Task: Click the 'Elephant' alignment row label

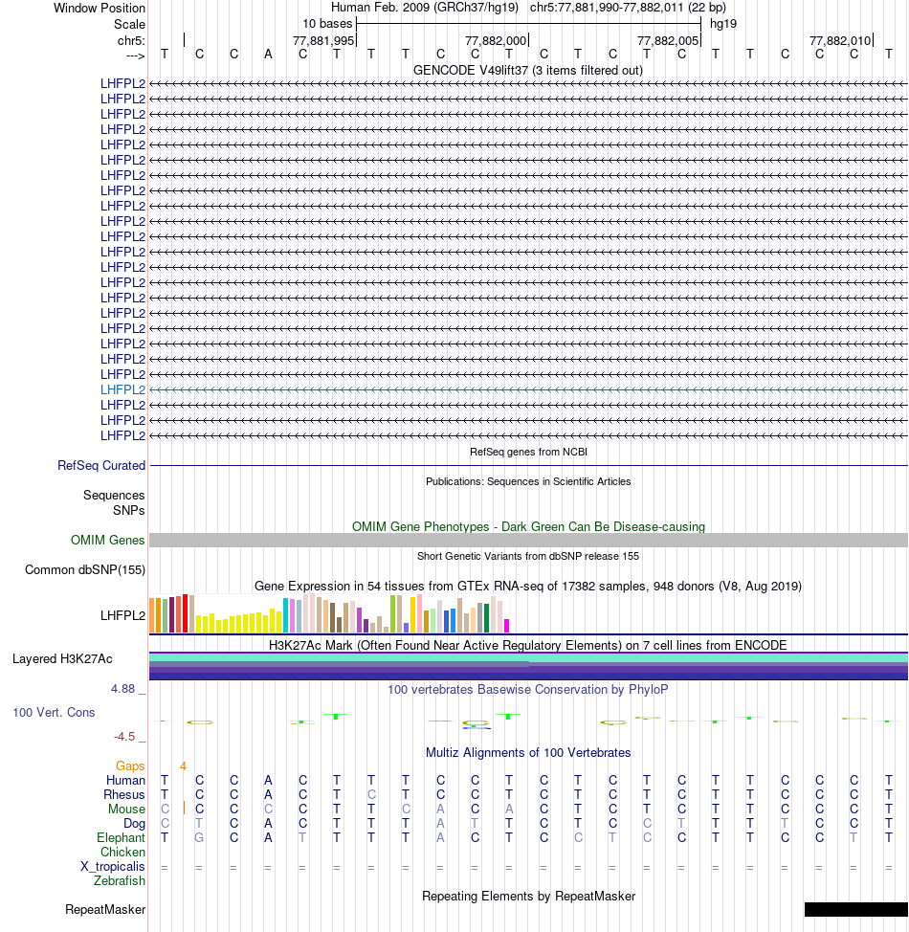Action: tap(121, 837)
